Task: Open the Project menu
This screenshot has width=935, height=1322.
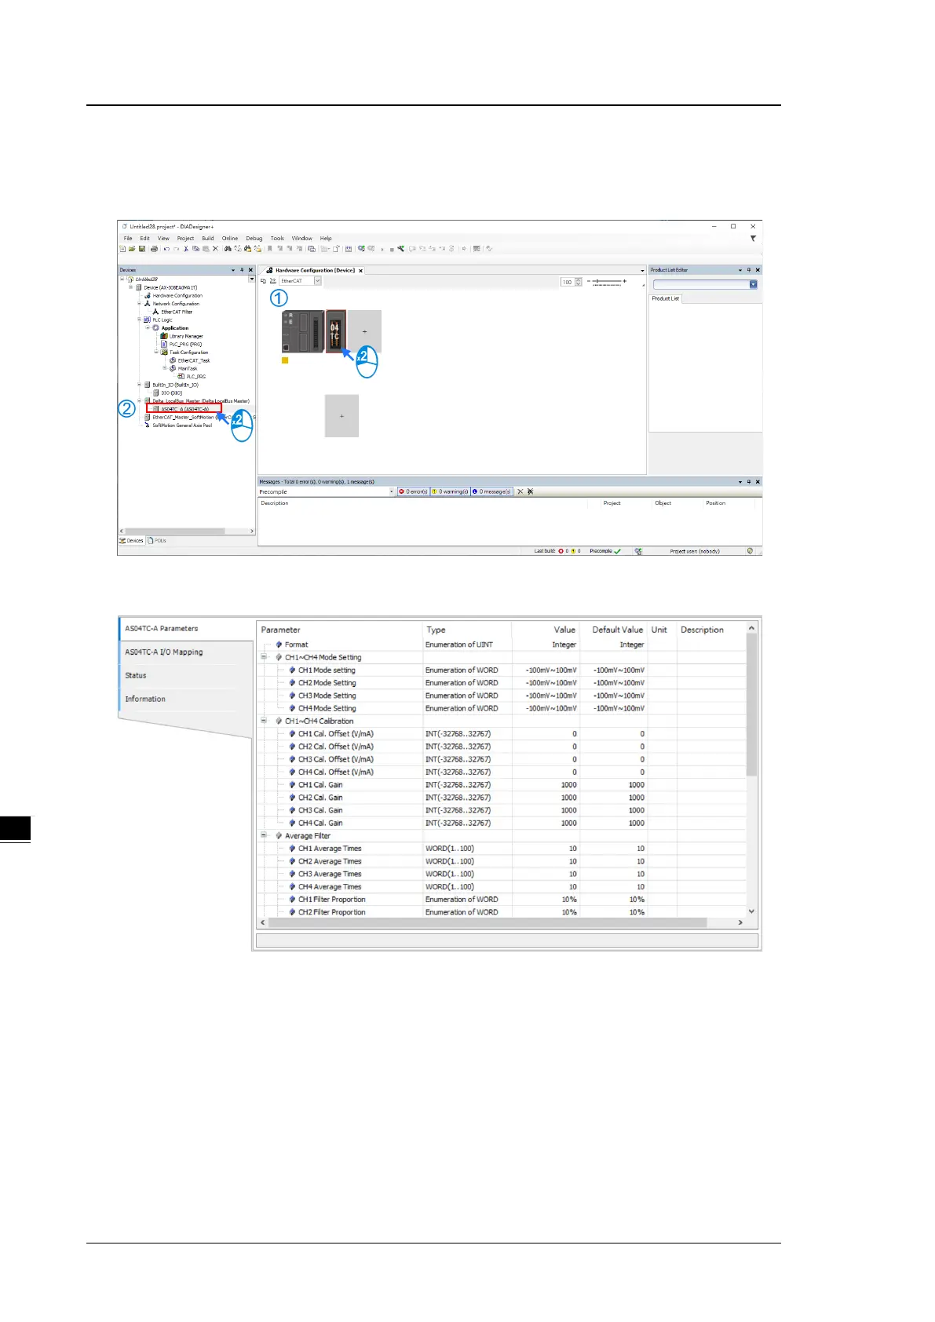Action: tap(185, 239)
